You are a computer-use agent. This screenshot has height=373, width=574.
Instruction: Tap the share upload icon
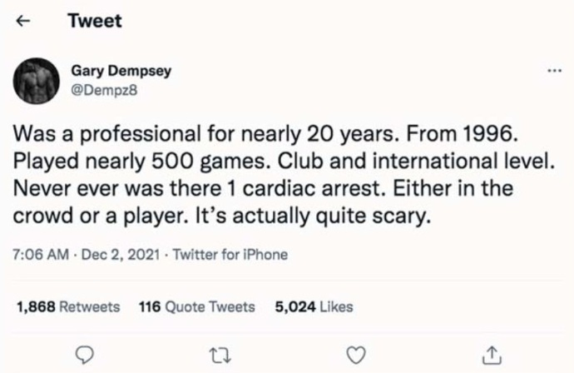pyautogui.click(x=492, y=355)
